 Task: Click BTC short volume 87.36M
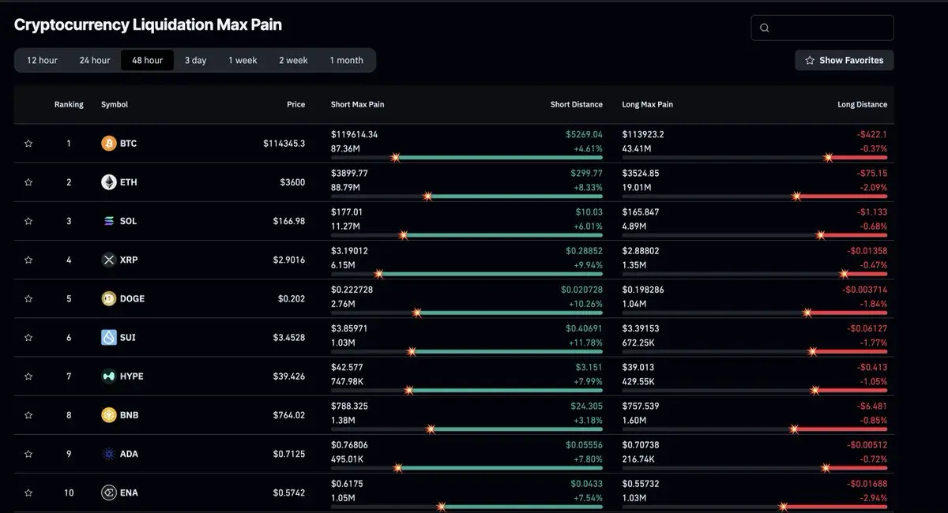point(345,148)
